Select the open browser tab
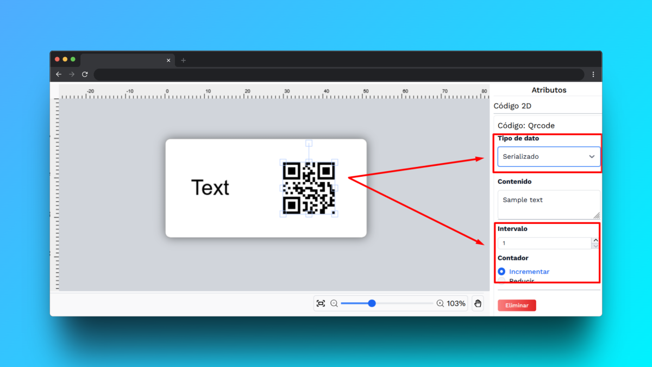Viewport: 652px width, 367px height. coord(128,60)
